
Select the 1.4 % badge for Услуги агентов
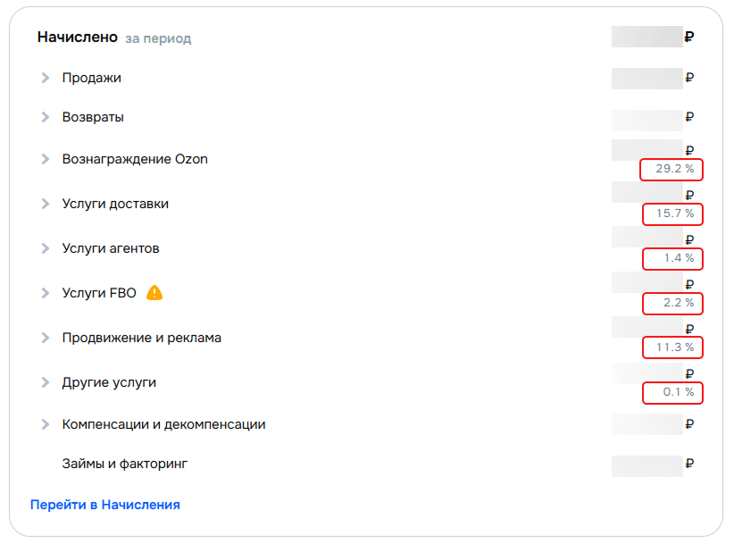[671, 259]
